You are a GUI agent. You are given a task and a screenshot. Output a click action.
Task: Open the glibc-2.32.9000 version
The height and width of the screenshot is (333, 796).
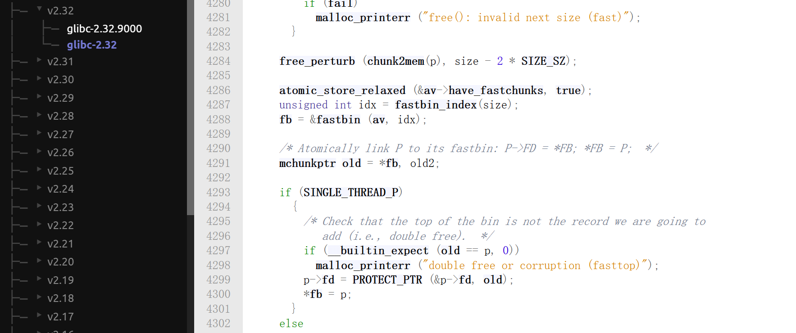click(105, 29)
